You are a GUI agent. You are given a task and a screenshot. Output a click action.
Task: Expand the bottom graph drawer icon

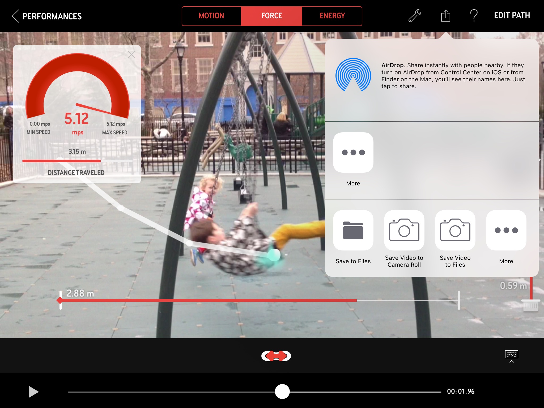coord(511,356)
